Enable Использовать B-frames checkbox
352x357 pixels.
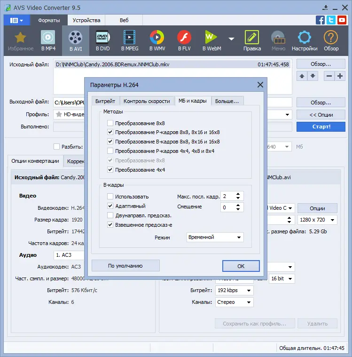click(x=110, y=196)
